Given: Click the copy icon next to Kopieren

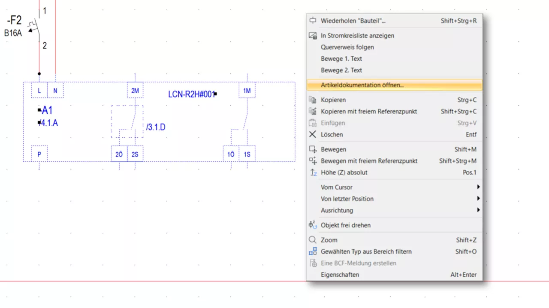Looking at the screenshot, I should (x=313, y=100).
